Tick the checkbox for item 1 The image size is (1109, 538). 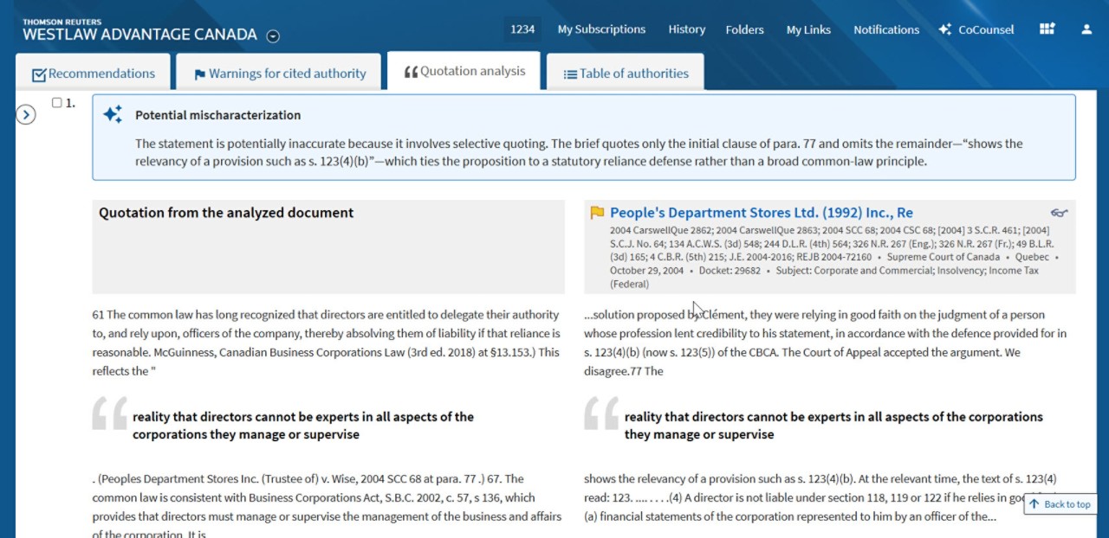(x=57, y=103)
